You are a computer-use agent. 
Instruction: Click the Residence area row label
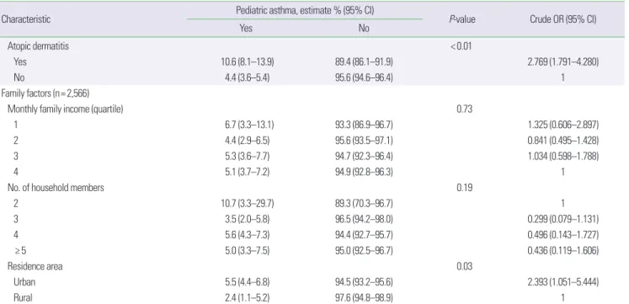35,266
